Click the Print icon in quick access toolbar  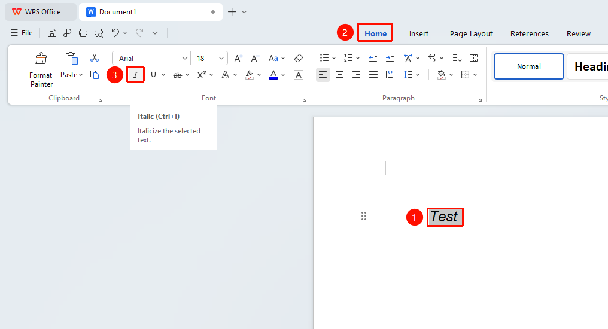point(83,33)
